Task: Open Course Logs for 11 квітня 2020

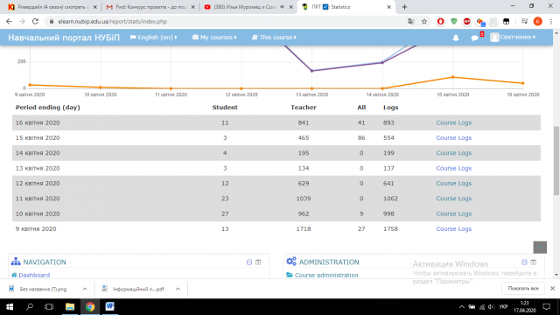Action: 453,199
